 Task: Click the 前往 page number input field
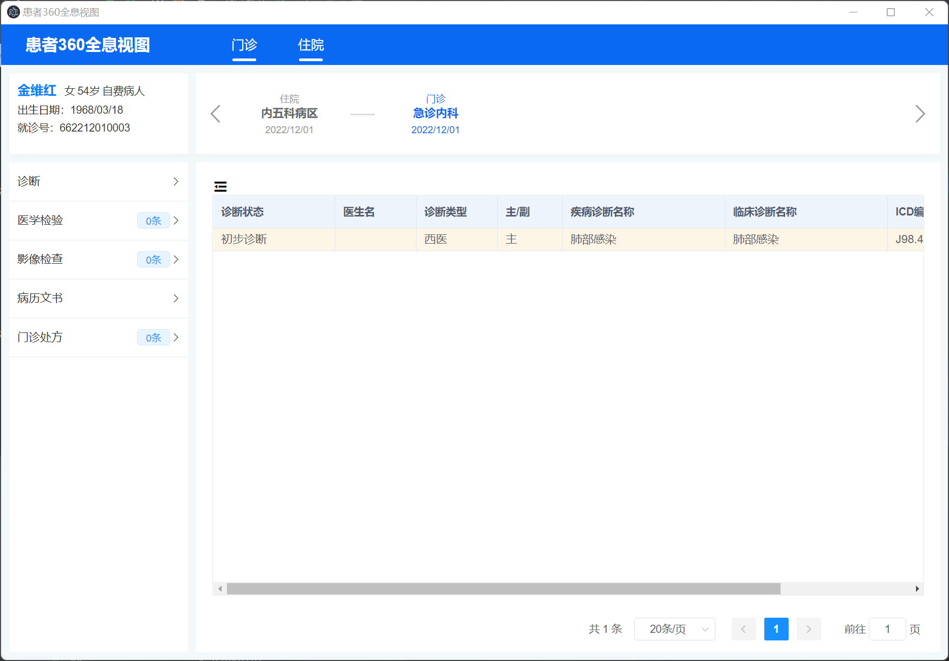(x=887, y=629)
